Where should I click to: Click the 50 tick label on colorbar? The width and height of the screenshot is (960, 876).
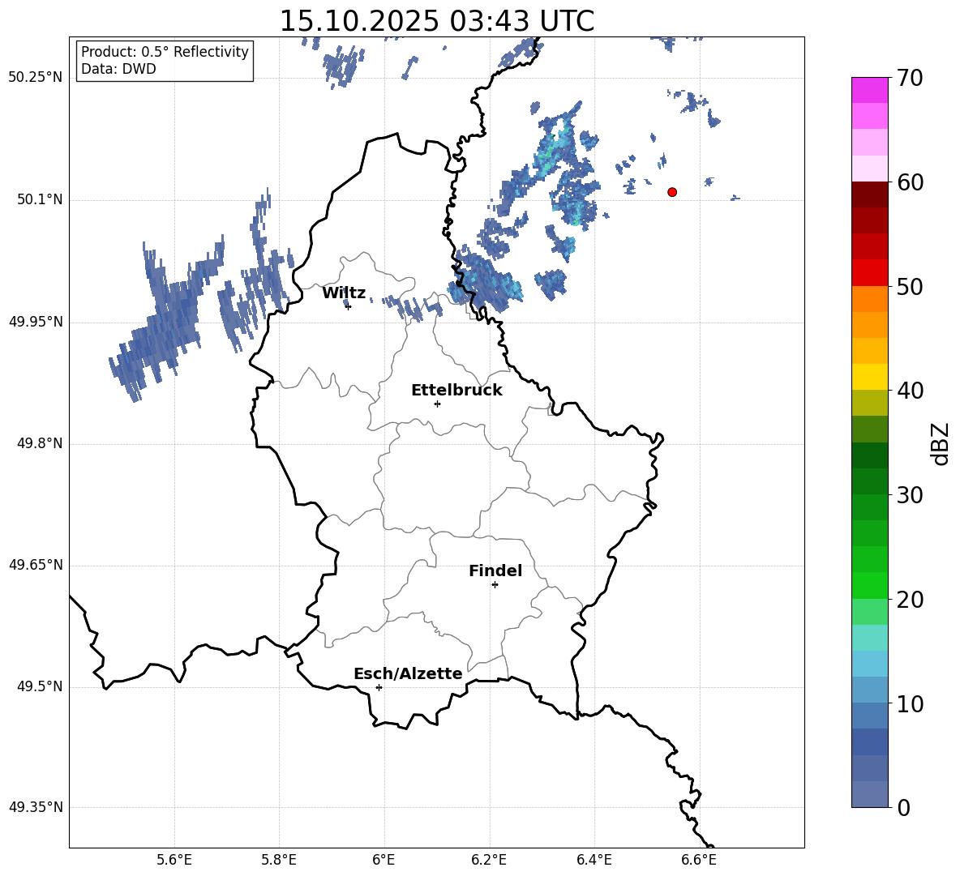tap(910, 287)
